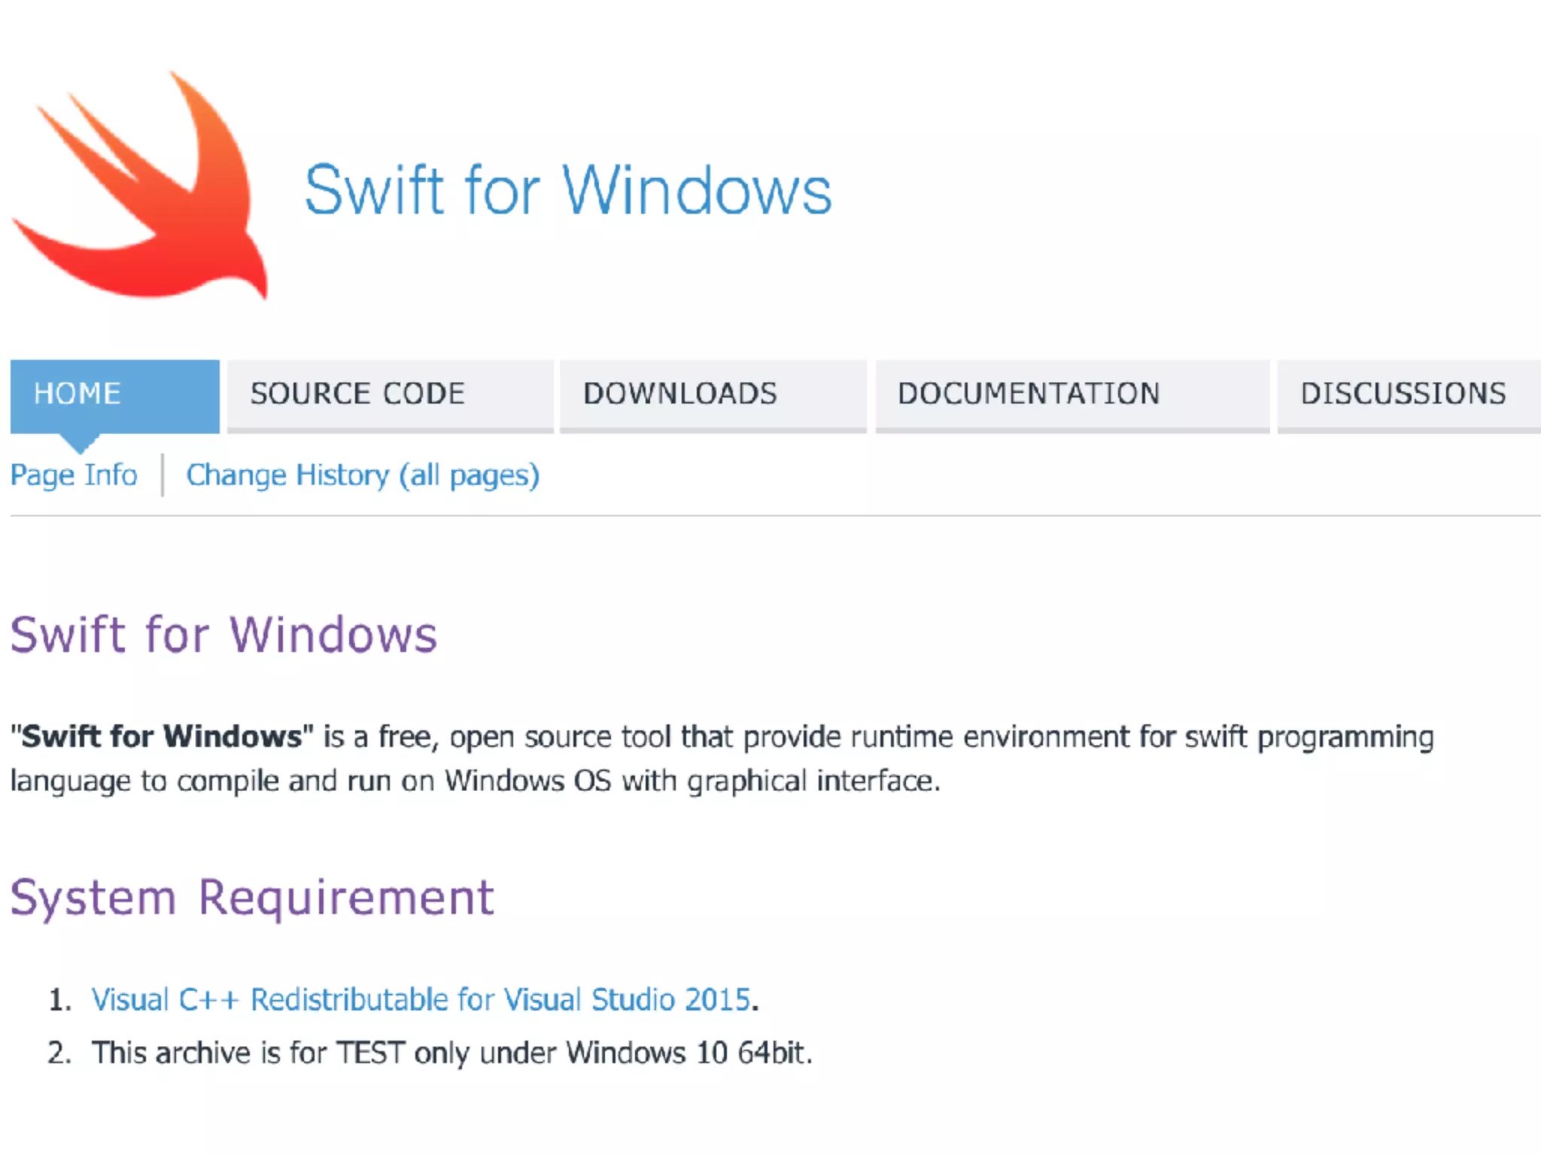
Task: Click the purple Swift for Windows heading
Action: 223,635
